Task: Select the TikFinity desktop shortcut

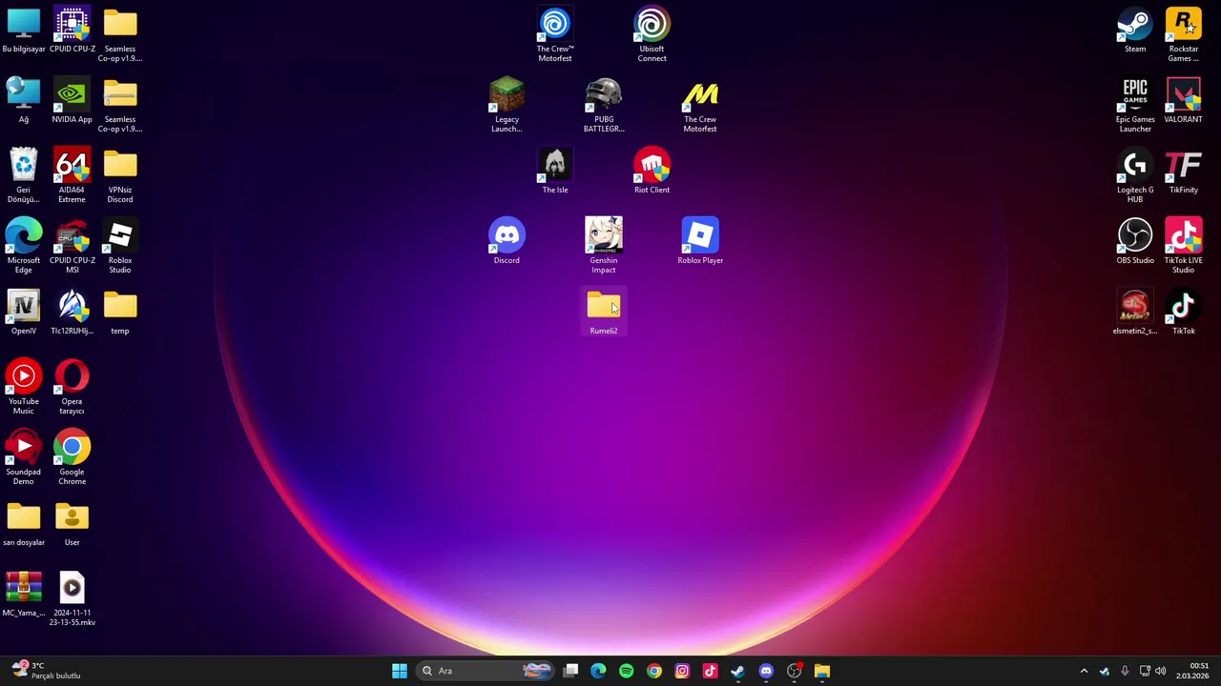Action: tap(1184, 172)
